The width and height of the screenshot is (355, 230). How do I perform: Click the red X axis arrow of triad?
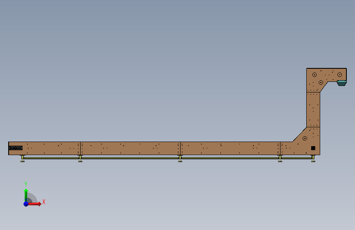(34, 204)
